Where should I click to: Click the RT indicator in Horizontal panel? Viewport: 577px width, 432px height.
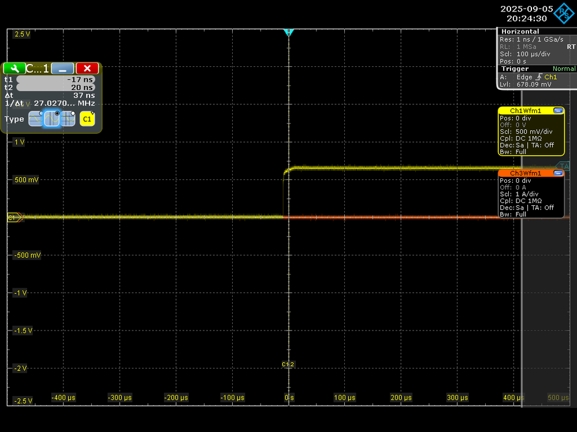(571, 47)
